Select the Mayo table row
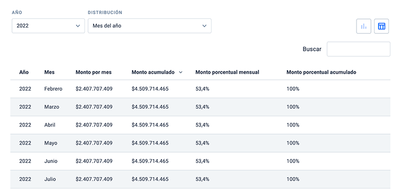Viewport: 400px width, 194px height. pyautogui.click(x=200, y=143)
